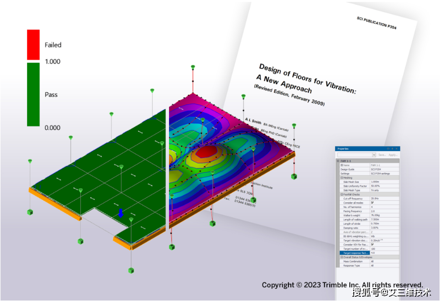Edit the Walker's weight value 76.00kg
Image resolution: width=441 pixels, height=302 pixels.
385,215
